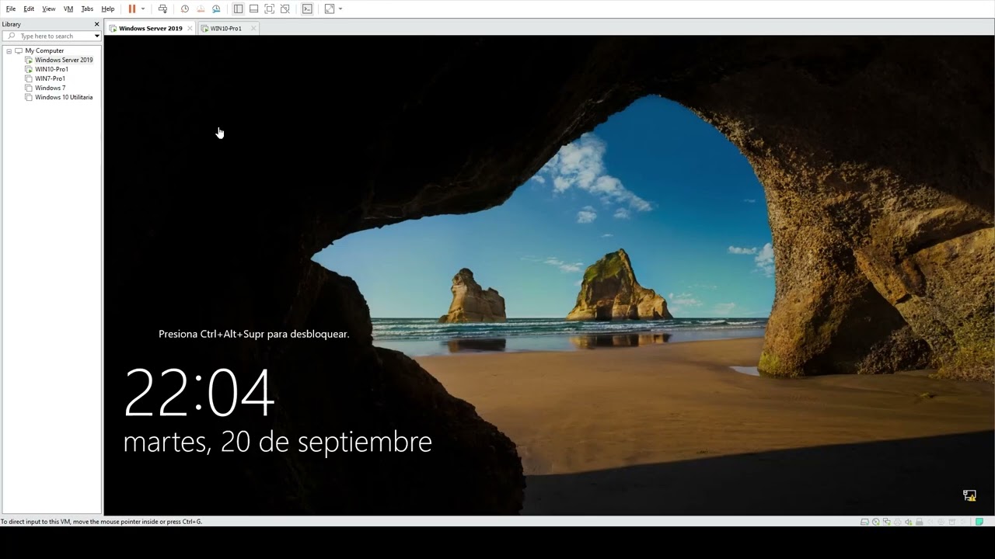Select Windows 10 Utilitaria in library

[x=64, y=97]
